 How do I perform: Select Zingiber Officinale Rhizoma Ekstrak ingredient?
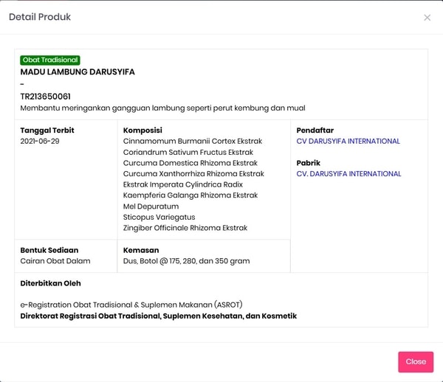point(185,229)
